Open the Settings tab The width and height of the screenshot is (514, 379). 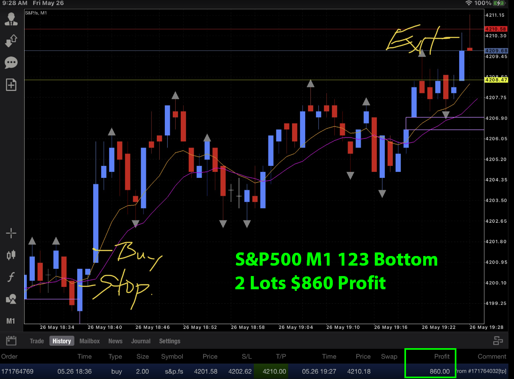(x=170, y=341)
